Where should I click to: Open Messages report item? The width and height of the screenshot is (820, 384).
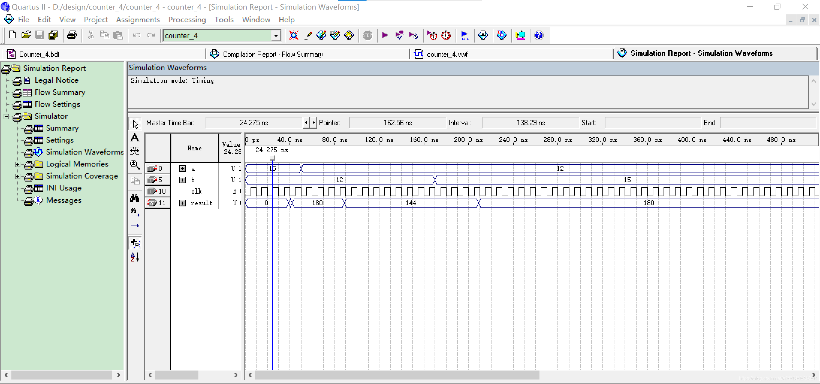pos(64,200)
